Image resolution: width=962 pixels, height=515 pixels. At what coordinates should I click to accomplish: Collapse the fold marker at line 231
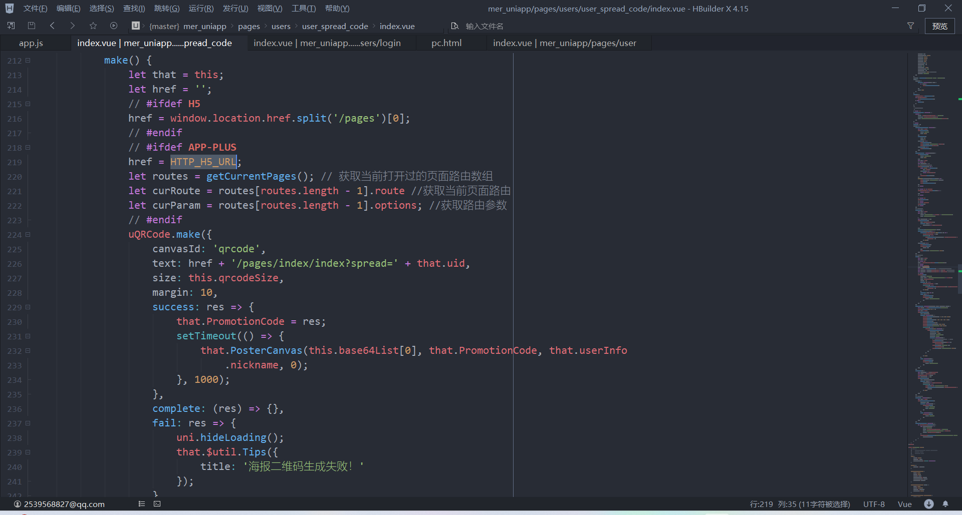click(x=28, y=336)
